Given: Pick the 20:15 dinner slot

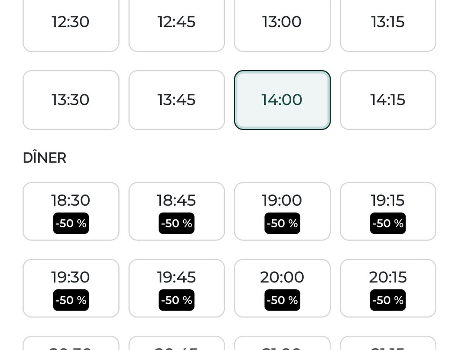Looking at the screenshot, I should 388,288.
